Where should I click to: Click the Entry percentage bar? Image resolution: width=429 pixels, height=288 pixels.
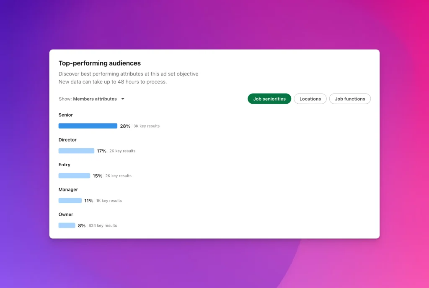click(74, 176)
